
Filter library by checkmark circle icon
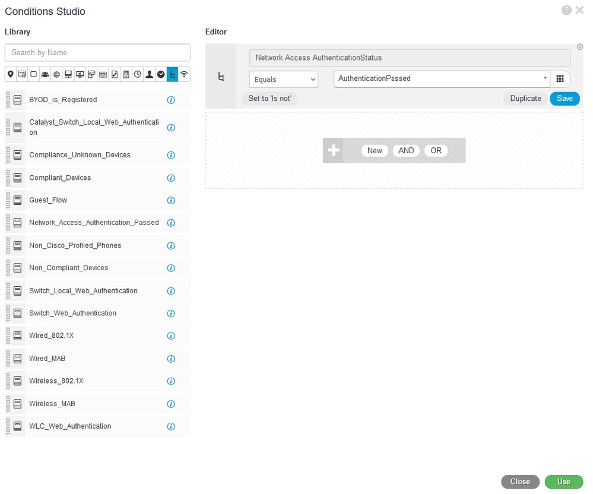point(161,74)
